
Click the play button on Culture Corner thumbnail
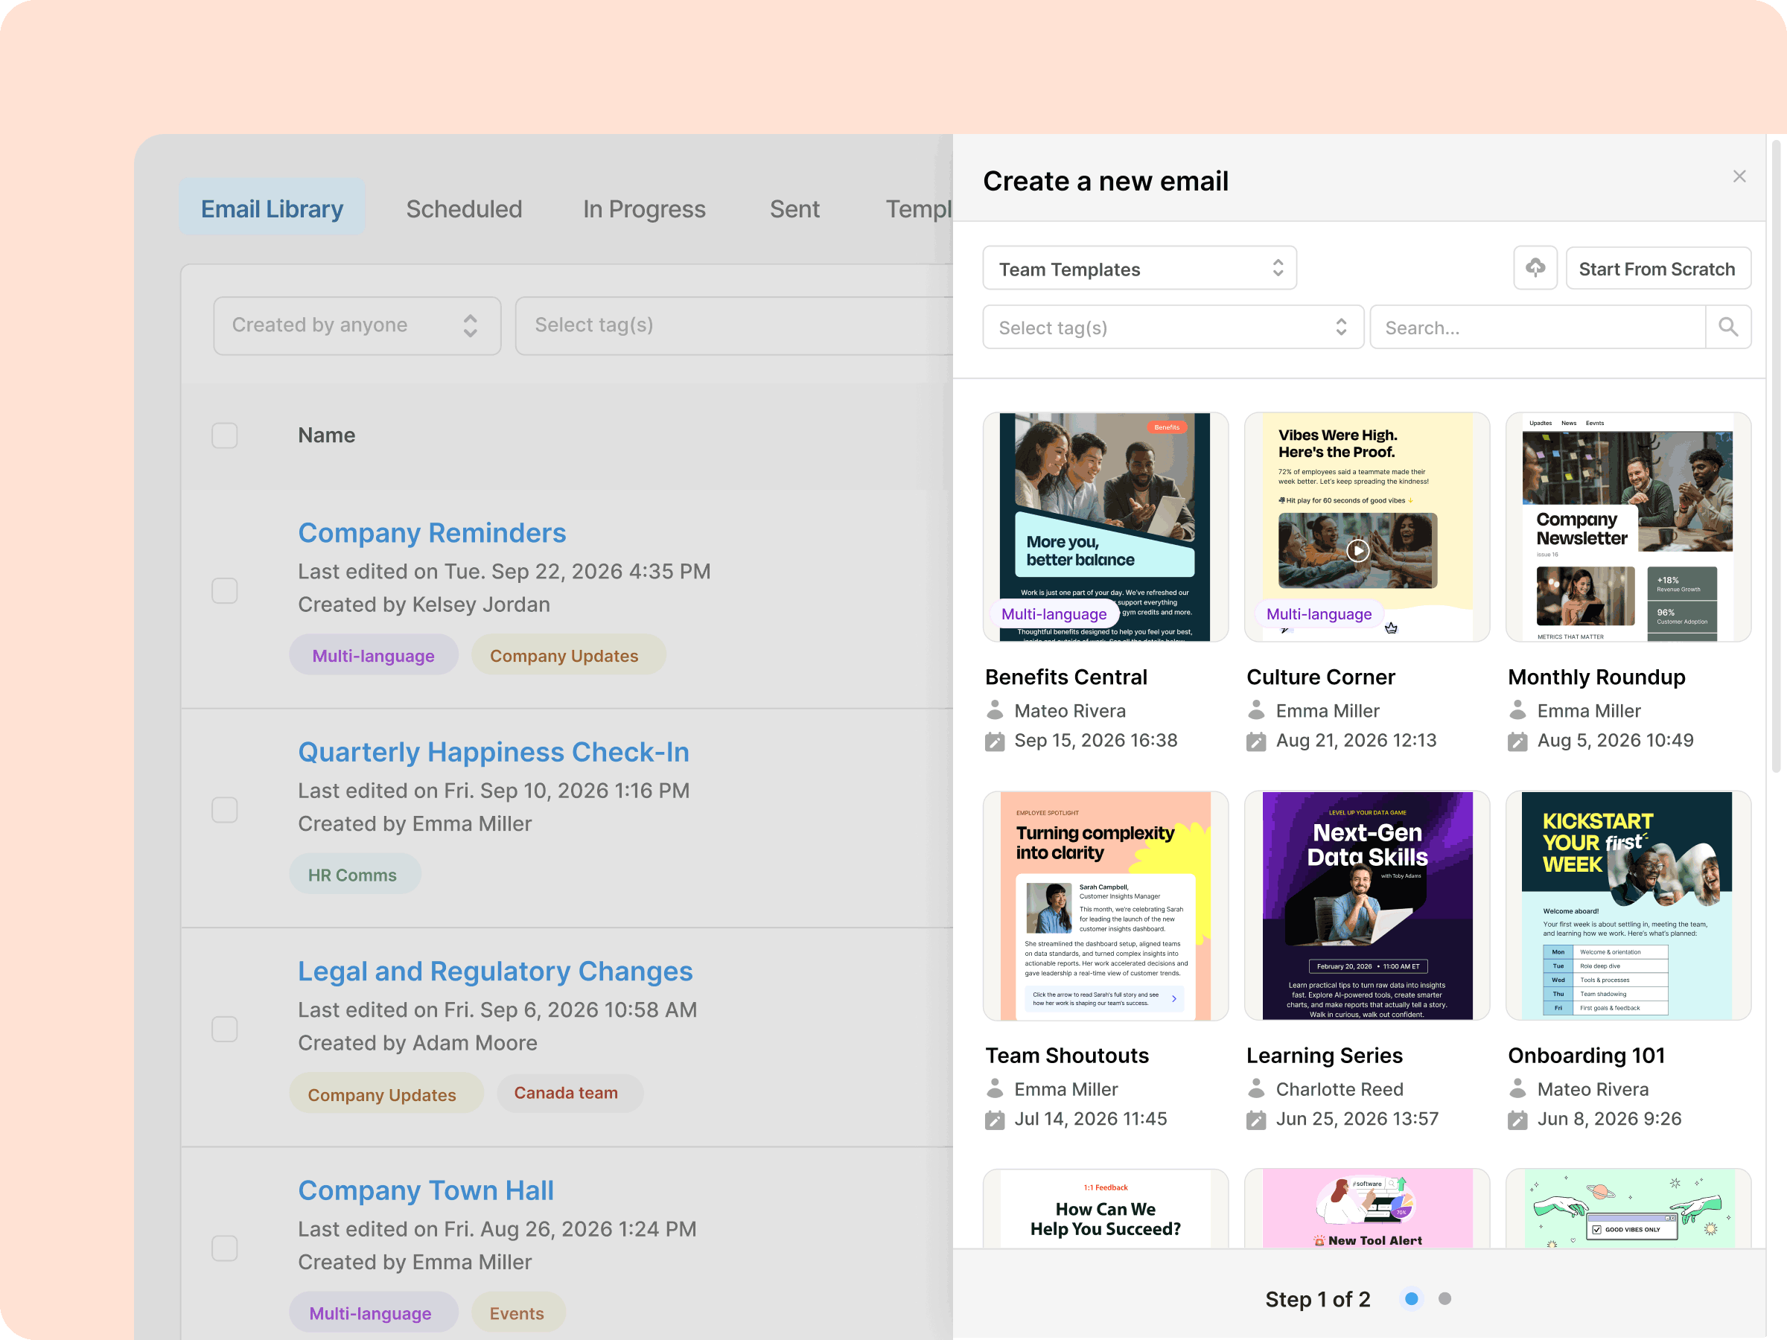click(1357, 551)
